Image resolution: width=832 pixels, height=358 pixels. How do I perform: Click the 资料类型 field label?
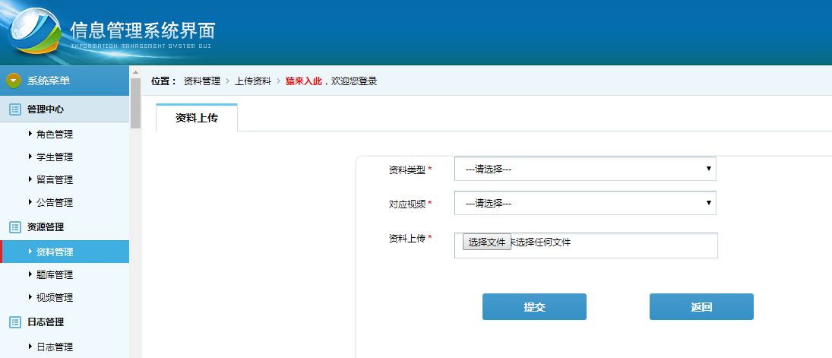click(407, 170)
